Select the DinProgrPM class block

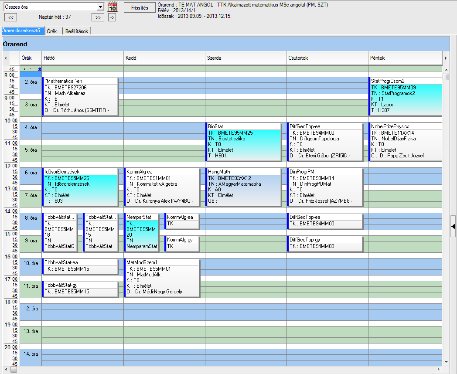(x=325, y=187)
